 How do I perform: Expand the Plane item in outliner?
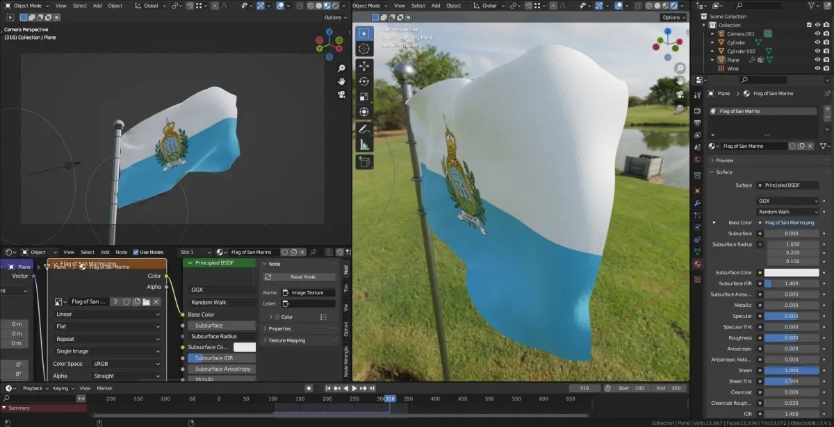tap(712, 60)
